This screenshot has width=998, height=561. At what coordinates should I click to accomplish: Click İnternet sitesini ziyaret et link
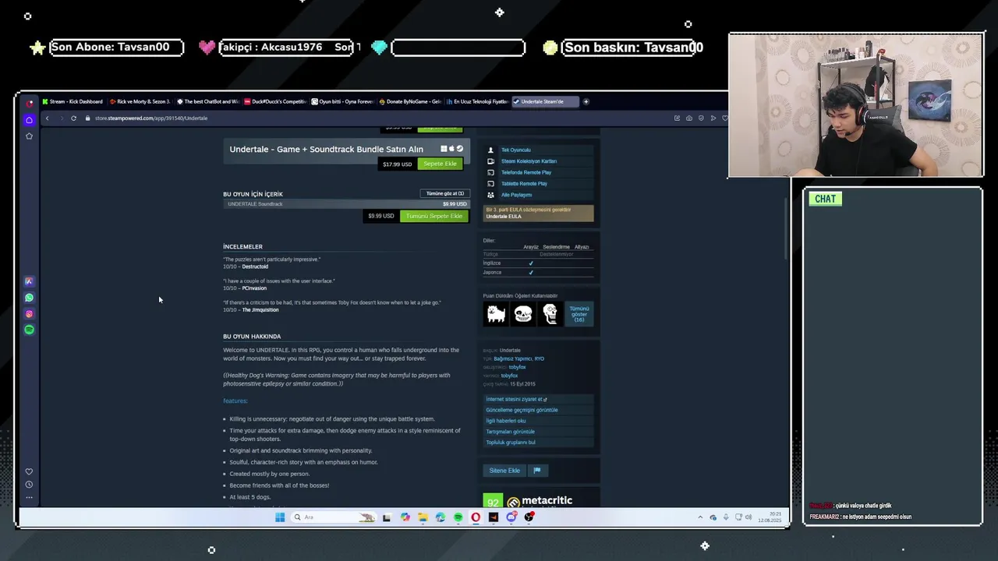tap(516, 399)
